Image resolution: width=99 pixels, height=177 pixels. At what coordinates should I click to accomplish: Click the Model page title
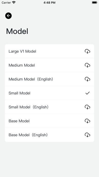pos(17,31)
